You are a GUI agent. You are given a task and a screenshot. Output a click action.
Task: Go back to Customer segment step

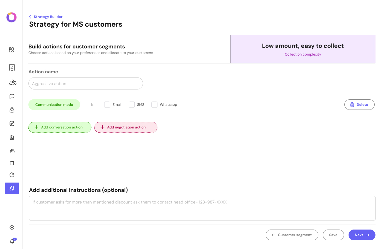click(292, 235)
